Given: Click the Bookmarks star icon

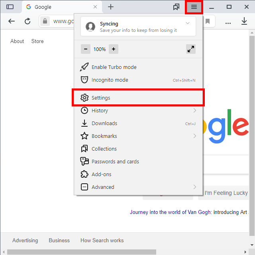Looking at the screenshot, I should (84, 136).
